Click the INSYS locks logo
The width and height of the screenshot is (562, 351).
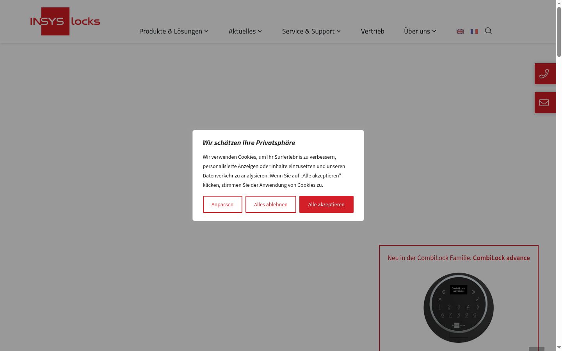(x=65, y=21)
